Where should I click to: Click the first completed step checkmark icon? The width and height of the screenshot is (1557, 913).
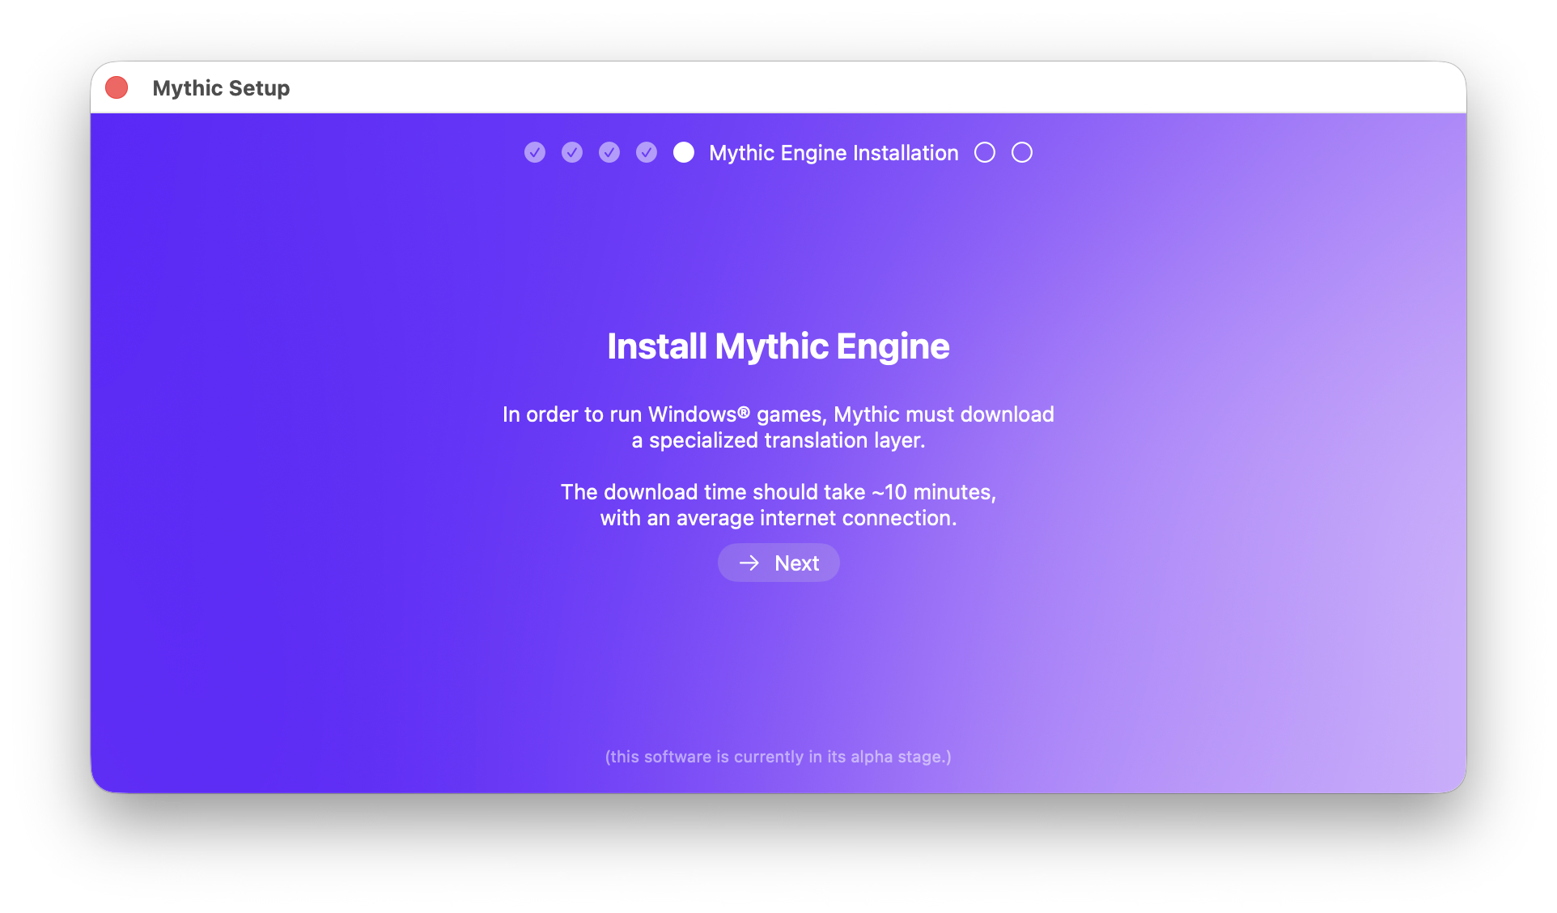point(535,152)
